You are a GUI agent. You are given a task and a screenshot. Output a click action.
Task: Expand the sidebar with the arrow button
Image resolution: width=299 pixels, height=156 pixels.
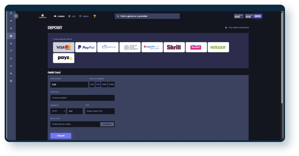click(x=16, y=16)
